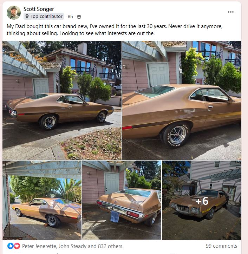
Task: Click the group audience icon beside 6h
Action: 79,17
